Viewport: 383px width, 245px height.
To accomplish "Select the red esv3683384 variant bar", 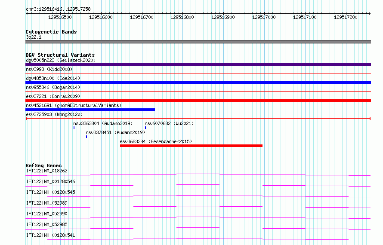I will coord(191,146).
